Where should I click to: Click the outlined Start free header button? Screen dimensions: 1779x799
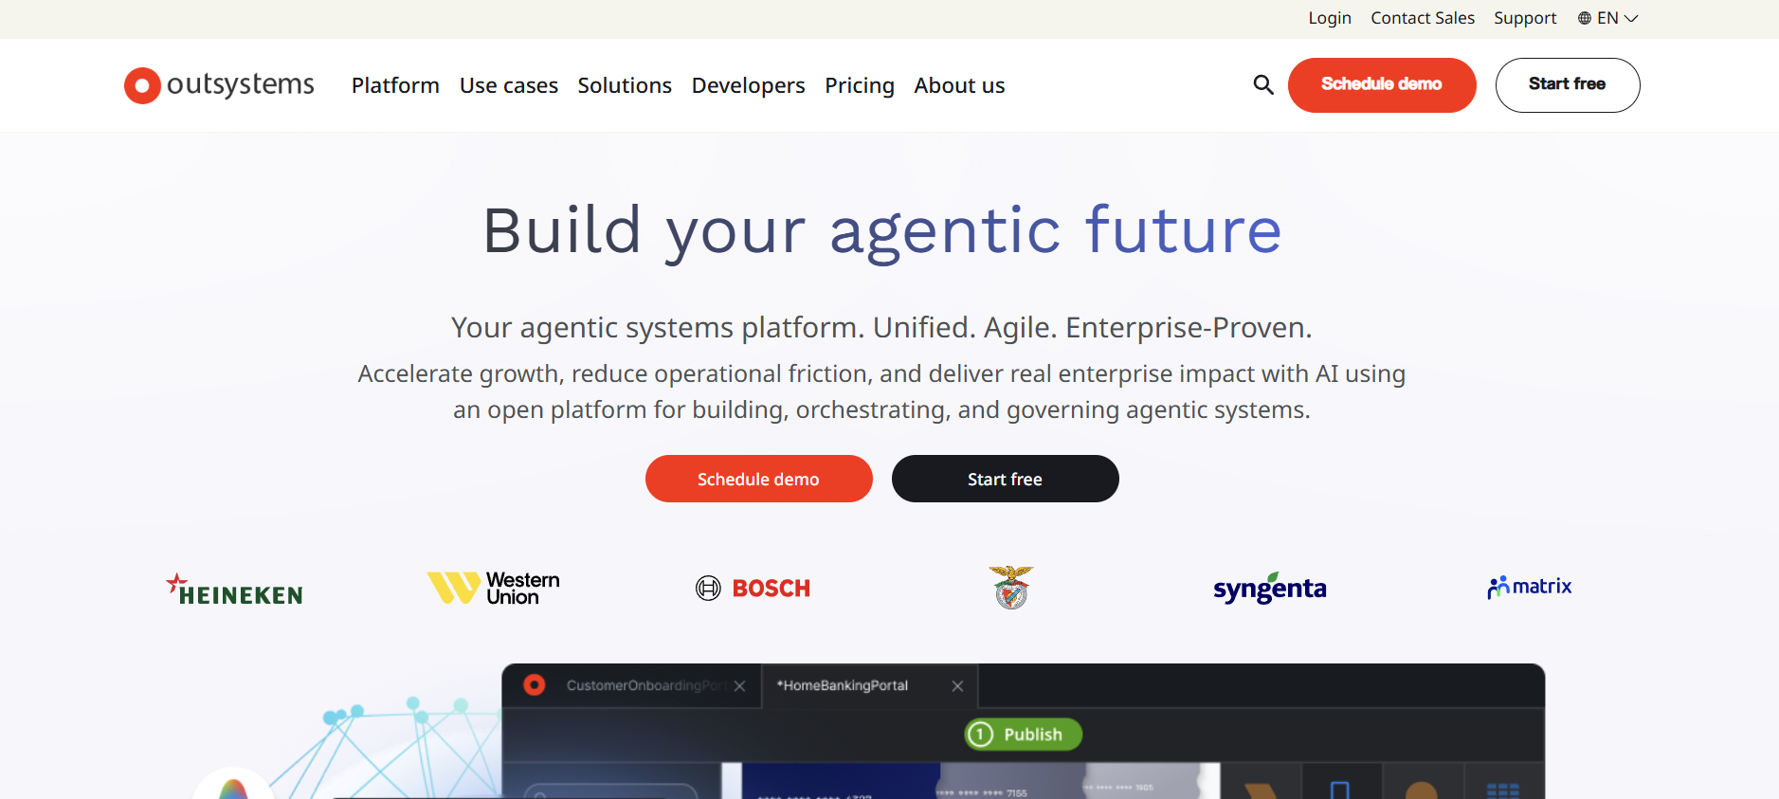pos(1568,85)
